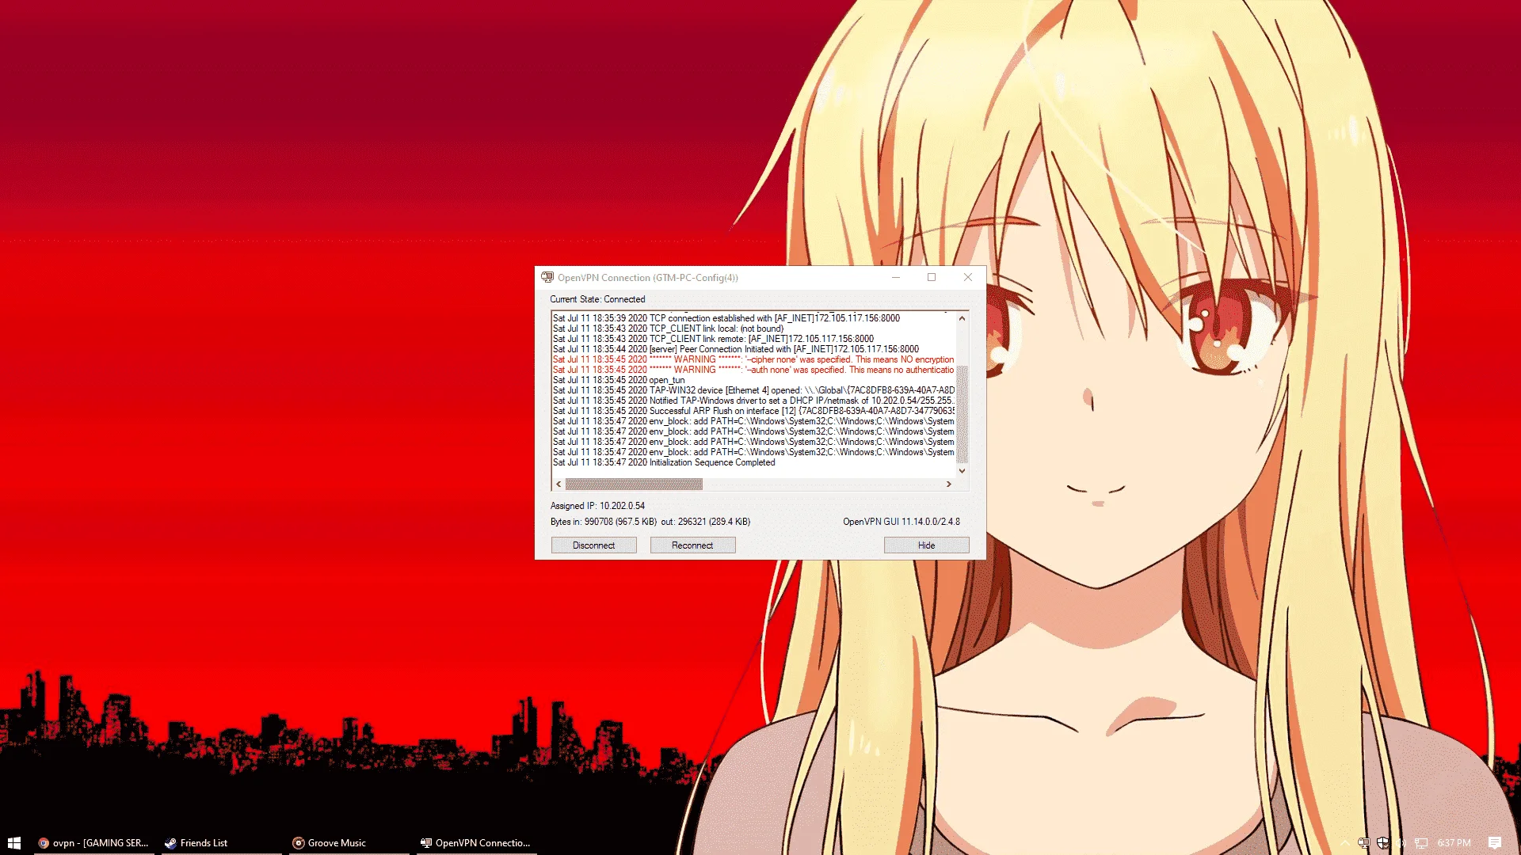Image resolution: width=1521 pixels, height=855 pixels.
Task: Click the OpenVPN window title icon
Action: (x=547, y=277)
